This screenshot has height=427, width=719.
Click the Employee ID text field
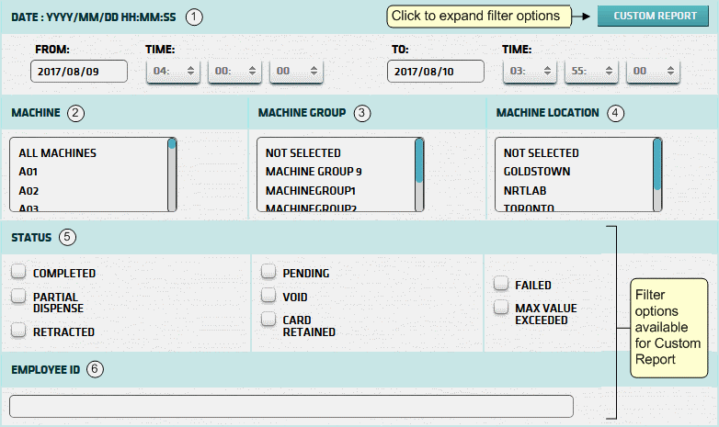tap(291, 406)
